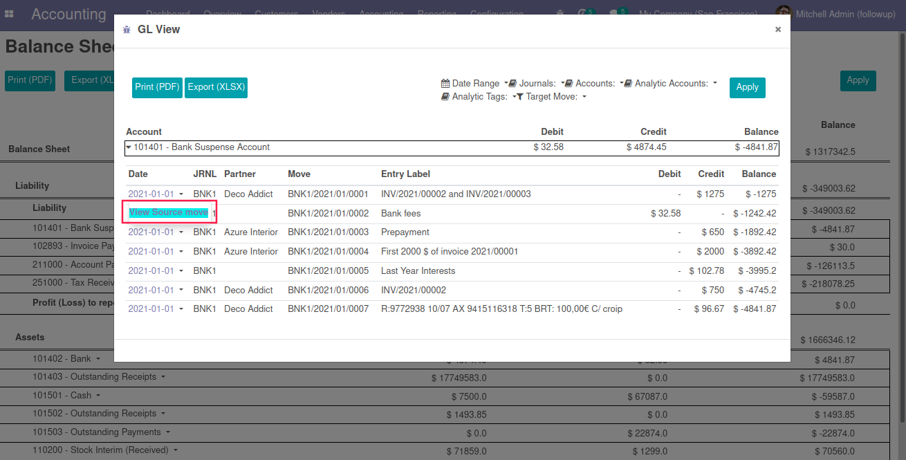Open Mitchell Admin (followup) user menu
The height and width of the screenshot is (460, 906).
tap(835, 14)
